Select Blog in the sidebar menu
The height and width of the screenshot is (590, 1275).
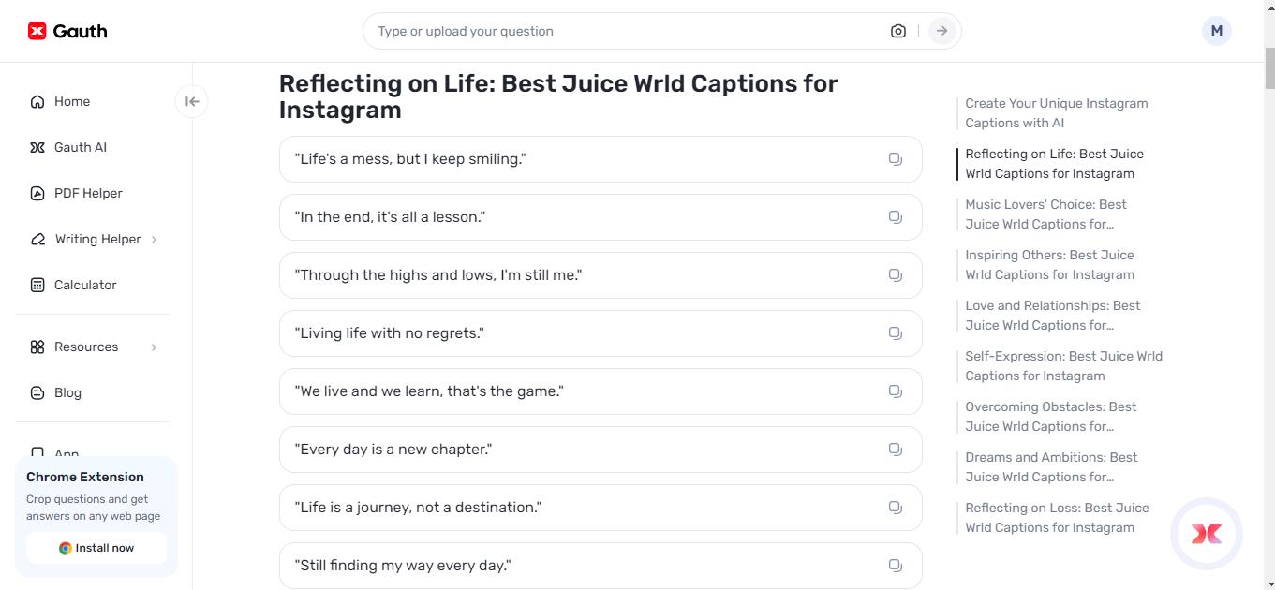click(x=67, y=392)
